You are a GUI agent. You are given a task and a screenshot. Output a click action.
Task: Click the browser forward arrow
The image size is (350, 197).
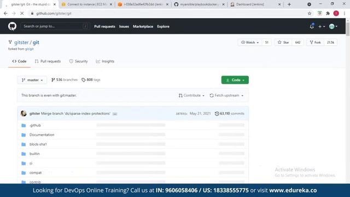tap(14, 13)
